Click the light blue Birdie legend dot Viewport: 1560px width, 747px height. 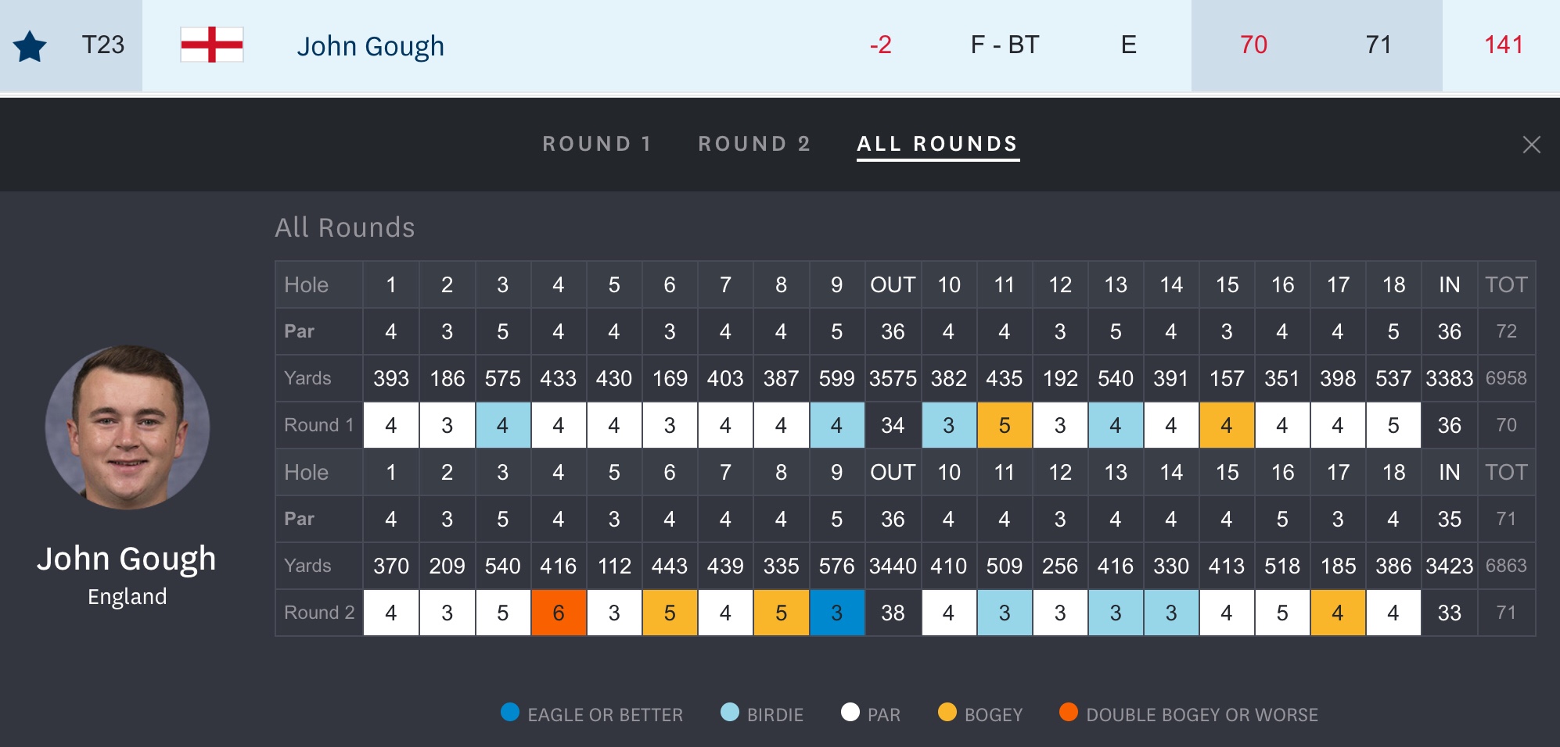coord(730,713)
